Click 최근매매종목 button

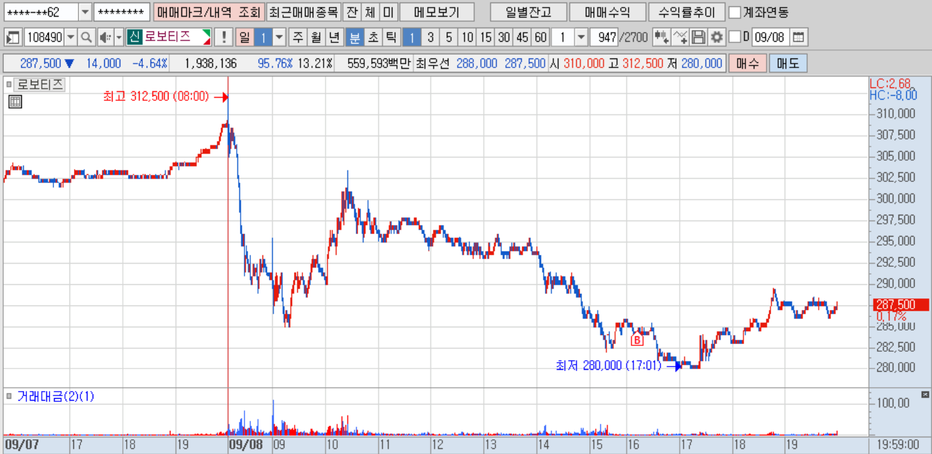click(x=303, y=12)
